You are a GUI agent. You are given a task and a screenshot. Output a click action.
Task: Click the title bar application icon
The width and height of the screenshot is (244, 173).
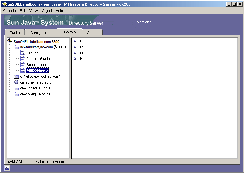(5, 4)
